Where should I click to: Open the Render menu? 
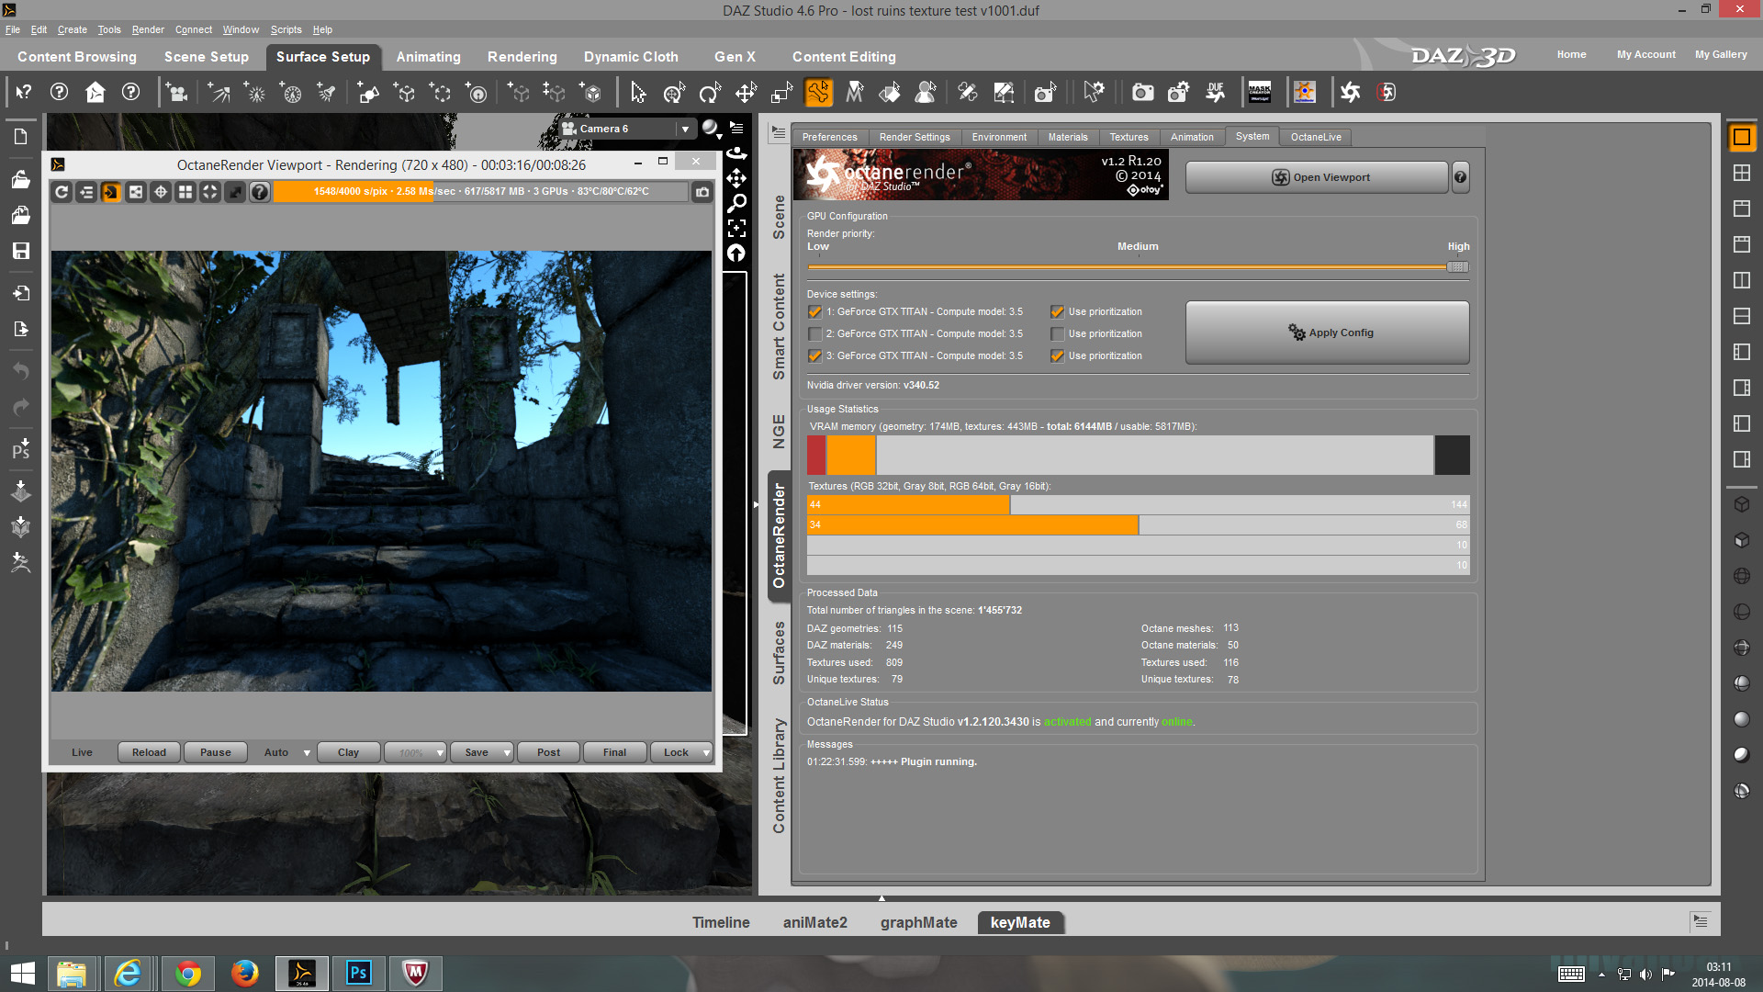click(x=147, y=29)
